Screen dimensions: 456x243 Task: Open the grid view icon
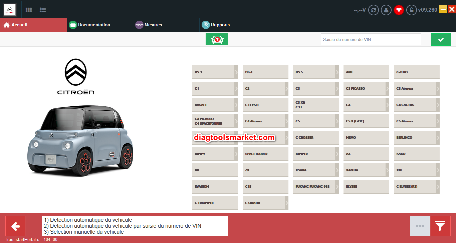(x=29, y=10)
